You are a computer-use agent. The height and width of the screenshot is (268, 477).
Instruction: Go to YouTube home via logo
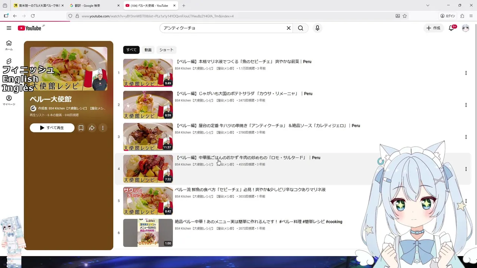[x=29, y=28]
